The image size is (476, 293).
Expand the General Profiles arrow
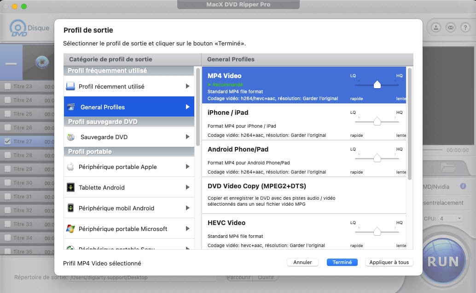(x=187, y=107)
